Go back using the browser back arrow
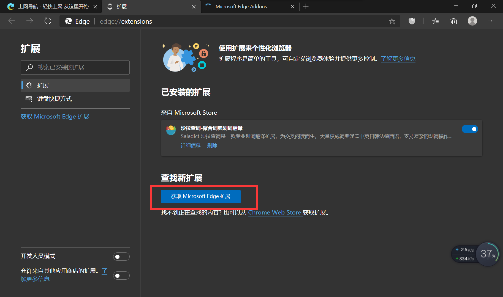The width and height of the screenshot is (503, 297). tap(12, 21)
